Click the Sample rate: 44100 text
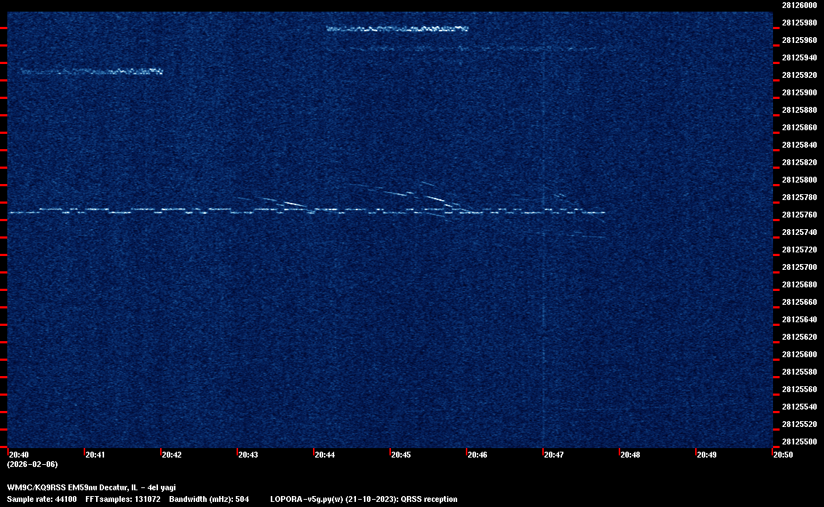Screen dimensions: 824x507 41,500
